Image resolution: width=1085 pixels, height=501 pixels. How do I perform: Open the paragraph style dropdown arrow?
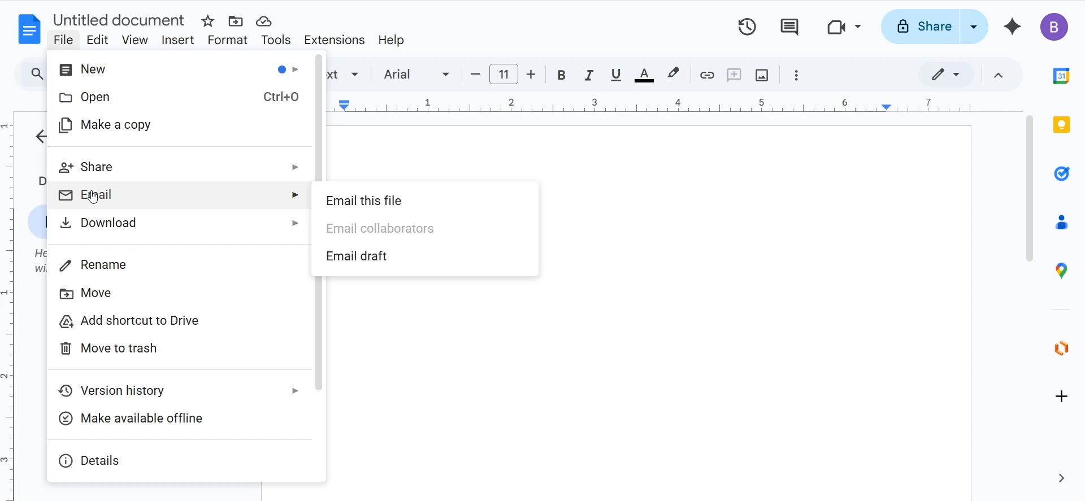point(355,75)
